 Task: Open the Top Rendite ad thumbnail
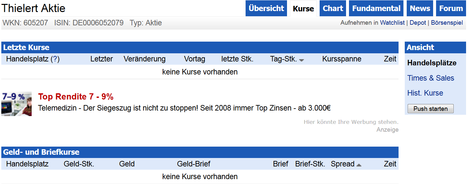17,104
